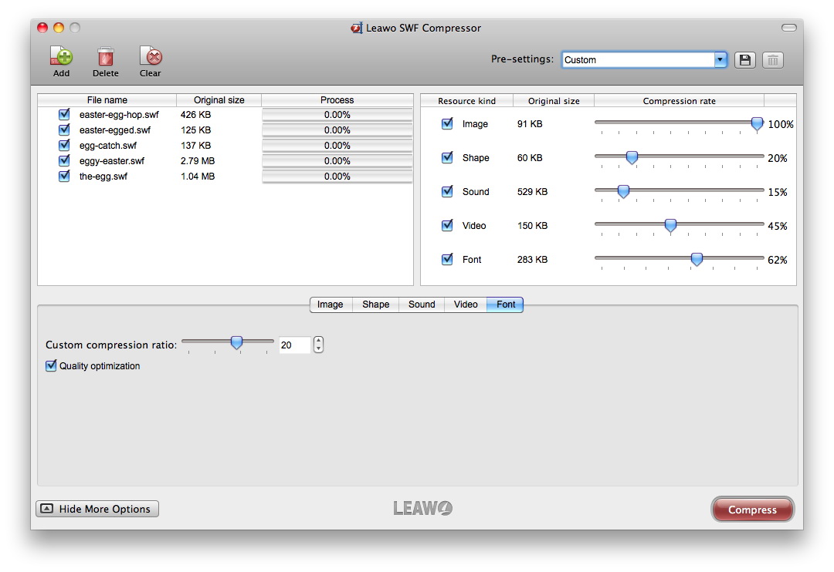Click the Delete file icon
834x572 pixels.
coord(105,56)
